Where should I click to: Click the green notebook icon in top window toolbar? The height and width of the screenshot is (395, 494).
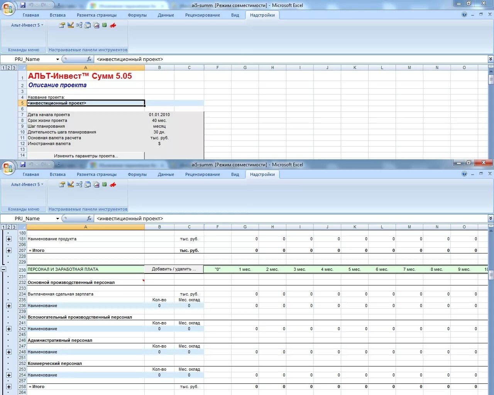[104, 25]
